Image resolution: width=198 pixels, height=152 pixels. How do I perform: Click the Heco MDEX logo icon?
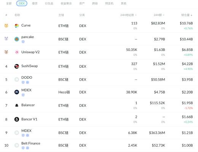point(17,92)
